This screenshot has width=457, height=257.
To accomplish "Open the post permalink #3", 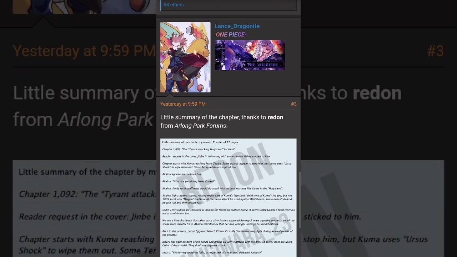I will click(293, 104).
